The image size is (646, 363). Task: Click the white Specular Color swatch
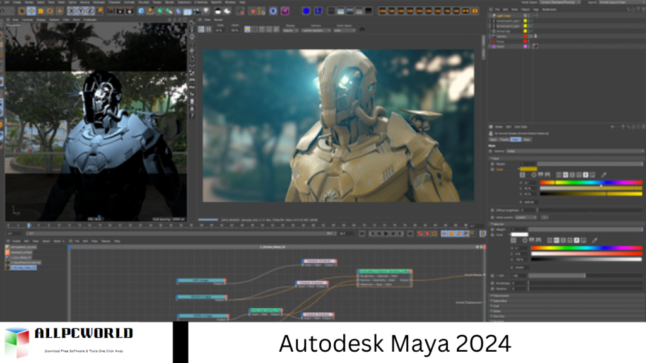[x=519, y=234]
